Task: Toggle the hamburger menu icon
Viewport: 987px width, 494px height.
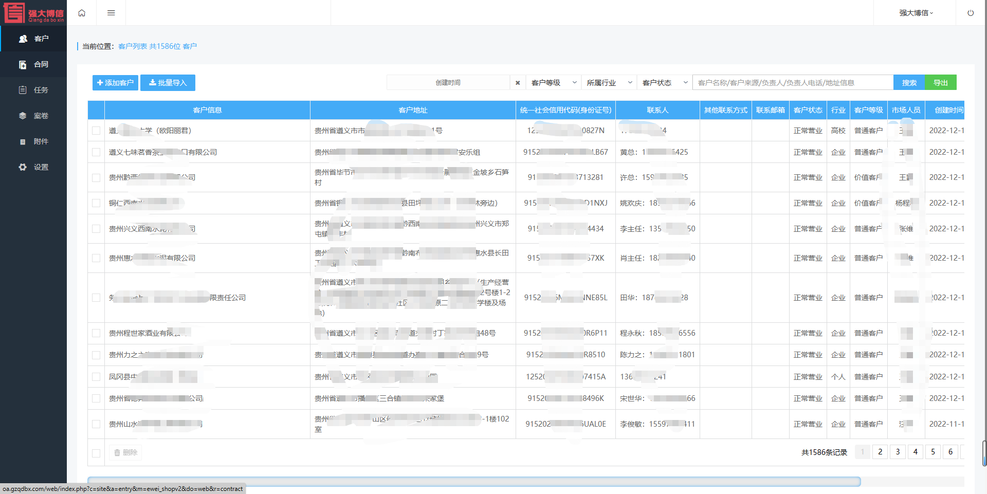Action: [111, 13]
